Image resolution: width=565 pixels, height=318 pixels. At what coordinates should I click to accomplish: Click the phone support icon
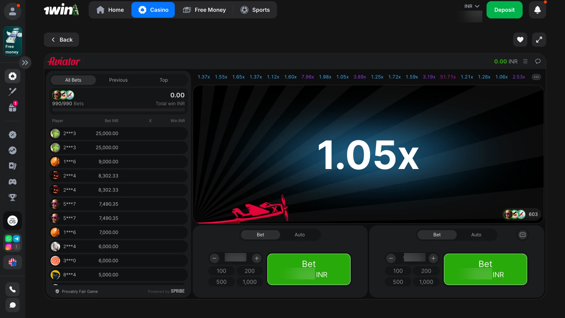click(12, 289)
